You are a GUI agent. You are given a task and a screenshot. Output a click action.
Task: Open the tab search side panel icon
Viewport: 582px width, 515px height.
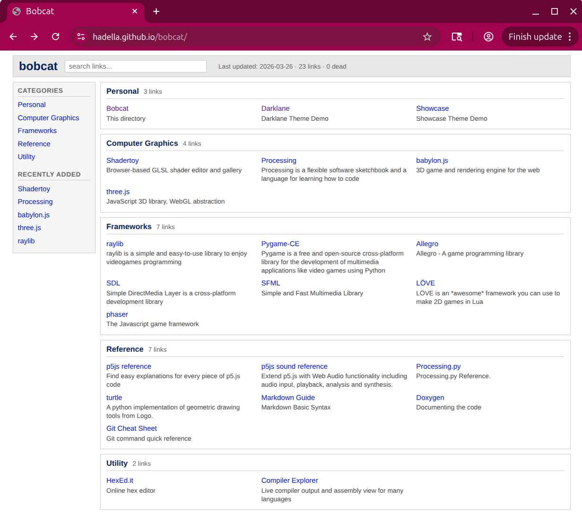click(456, 36)
